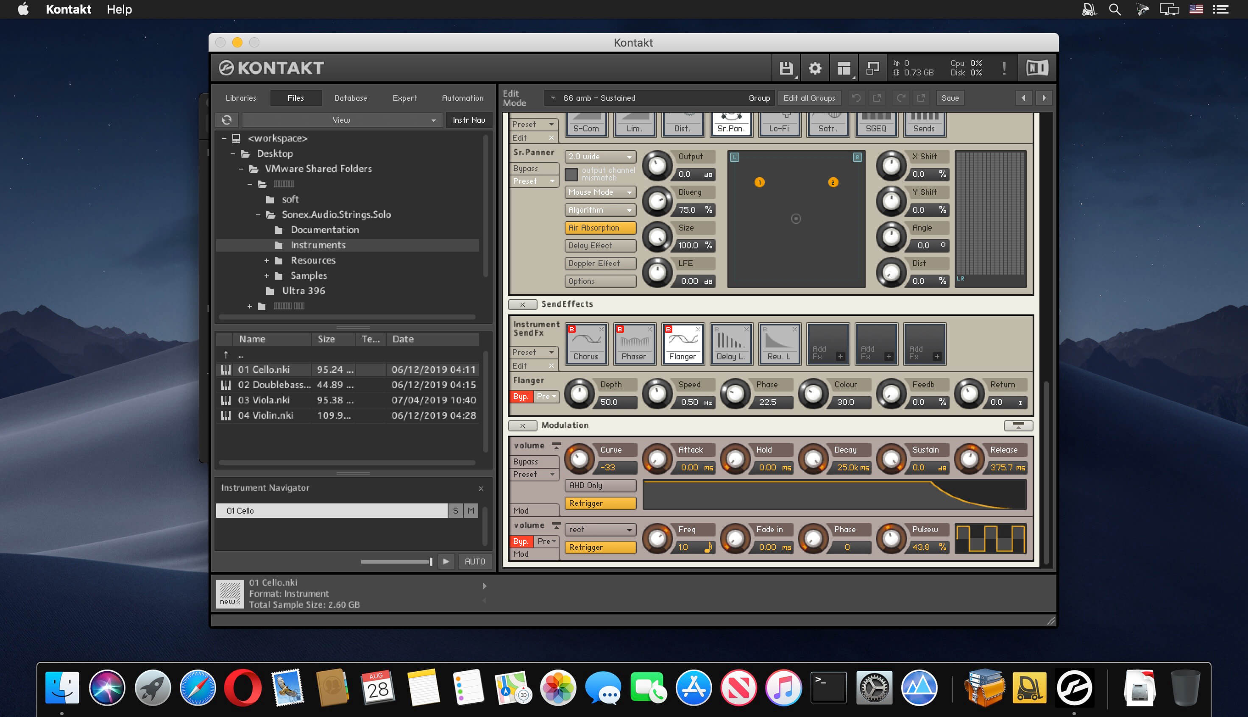The height and width of the screenshot is (717, 1248).
Task: Bypass the Sr.Panner effect
Action: tap(534, 168)
